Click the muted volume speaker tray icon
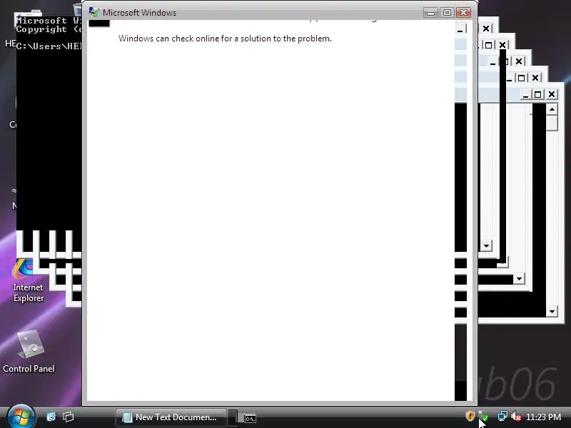The width and height of the screenshot is (571, 428). click(x=516, y=416)
